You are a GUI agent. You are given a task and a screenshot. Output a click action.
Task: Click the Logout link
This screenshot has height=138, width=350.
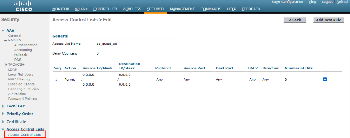click(x=327, y=2)
